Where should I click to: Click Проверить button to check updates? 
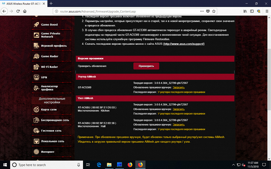146,66
